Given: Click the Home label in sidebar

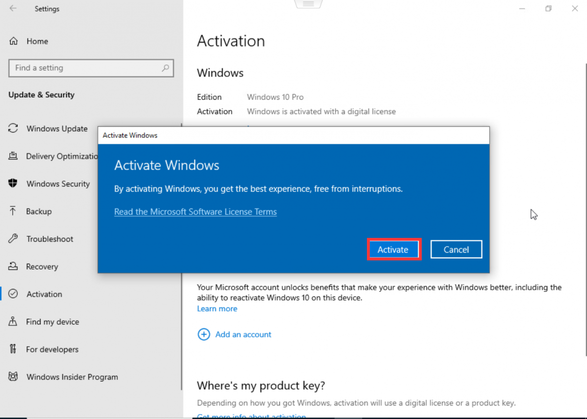Looking at the screenshot, I should 37,41.
